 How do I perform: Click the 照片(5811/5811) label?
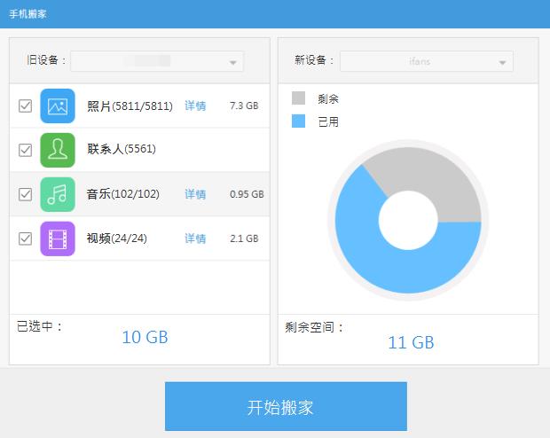pyautogui.click(x=130, y=106)
